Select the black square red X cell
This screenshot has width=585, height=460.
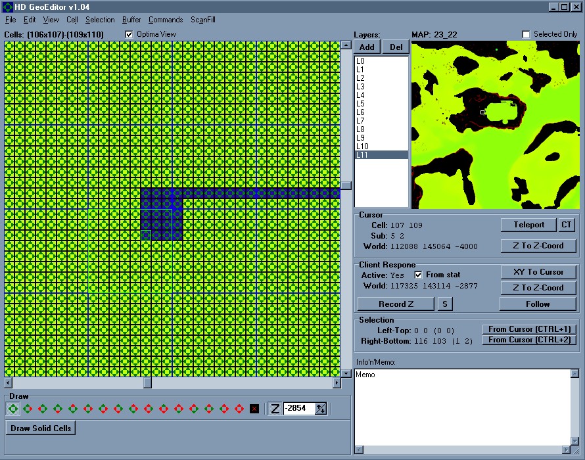[254, 409]
